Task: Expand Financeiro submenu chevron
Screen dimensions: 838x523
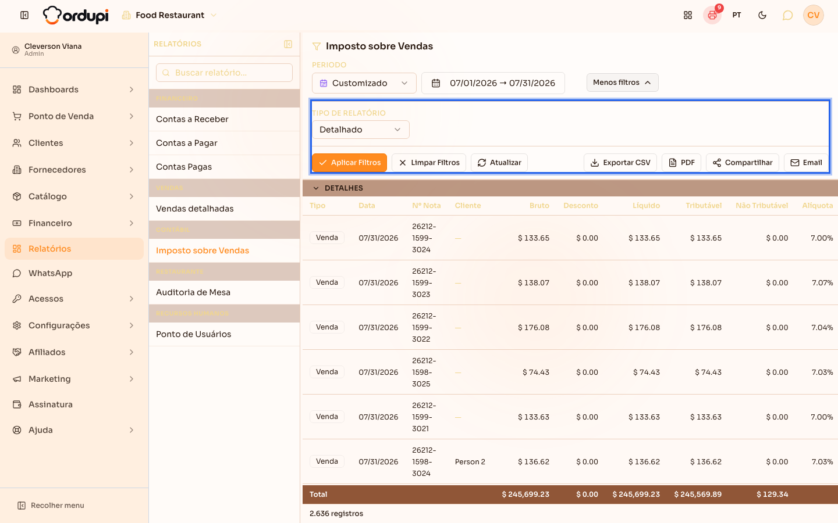Action: coord(132,223)
